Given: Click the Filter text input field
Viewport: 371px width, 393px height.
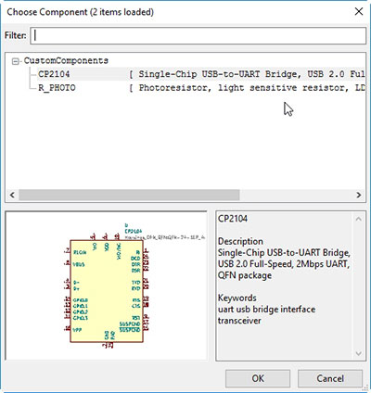Looking at the screenshot, I should click(198, 35).
